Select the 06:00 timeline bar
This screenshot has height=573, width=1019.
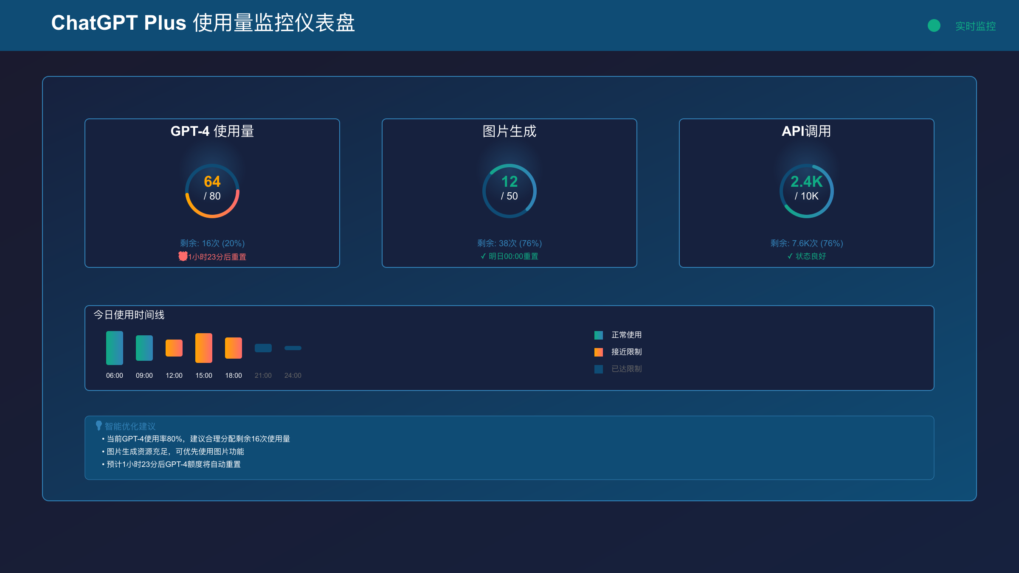coord(115,348)
